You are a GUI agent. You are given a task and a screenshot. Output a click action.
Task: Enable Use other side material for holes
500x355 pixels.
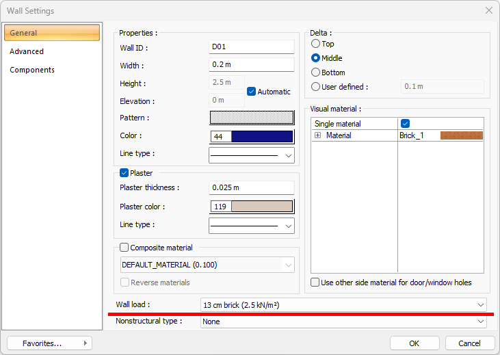[315, 282]
